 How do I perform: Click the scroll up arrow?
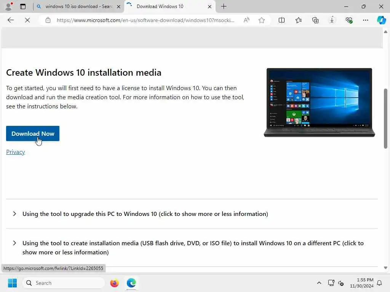point(385,32)
